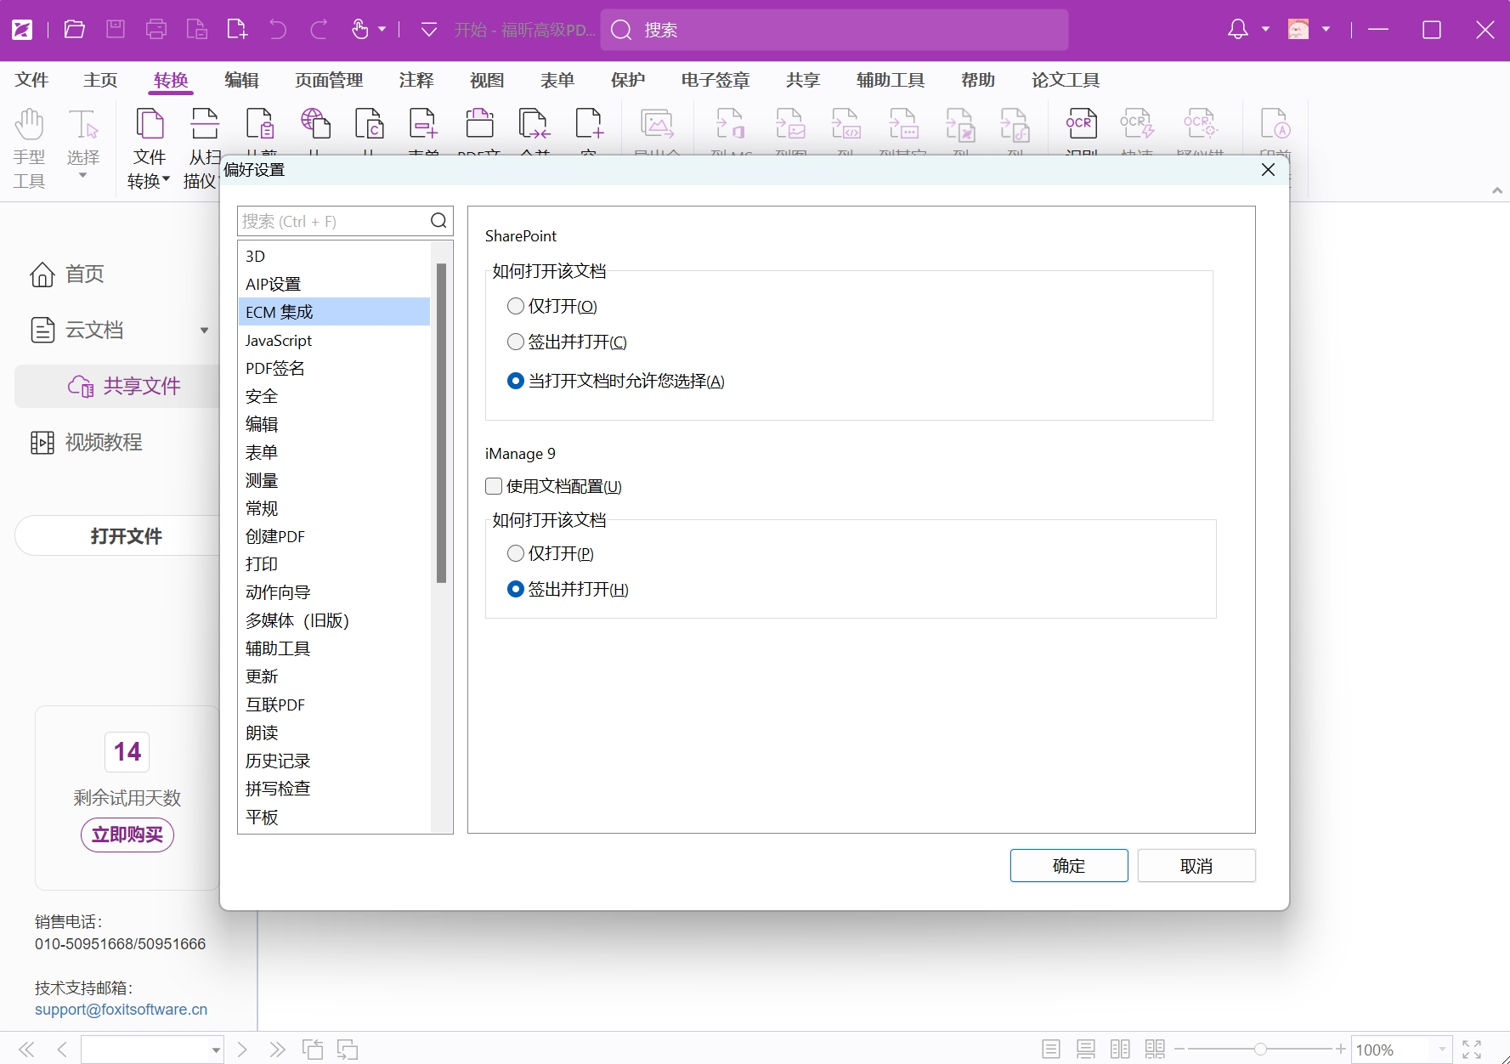Switch to the 页面管理 ribbon tab
This screenshot has width=1510, height=1064.
328,79
